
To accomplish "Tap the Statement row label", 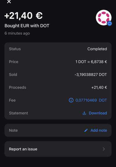I will point(19,113).
